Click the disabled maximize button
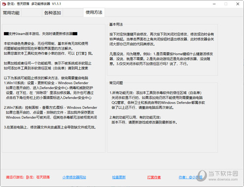 point(226,4)
